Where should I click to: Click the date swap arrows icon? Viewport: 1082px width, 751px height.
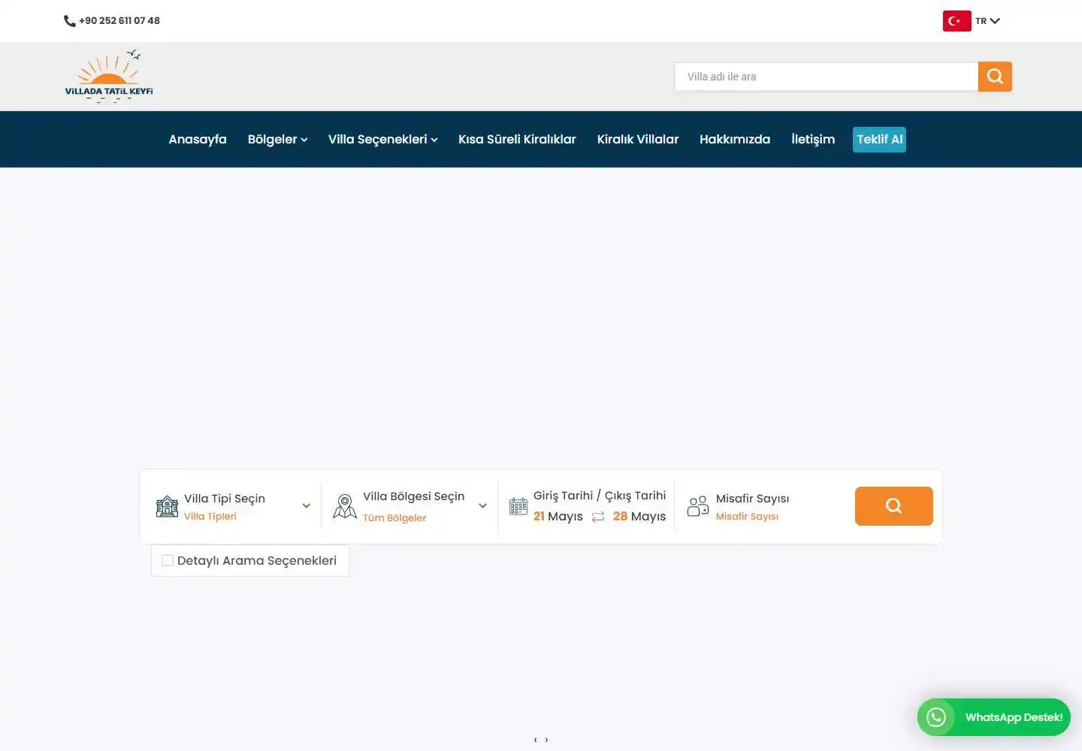point(598,517)
